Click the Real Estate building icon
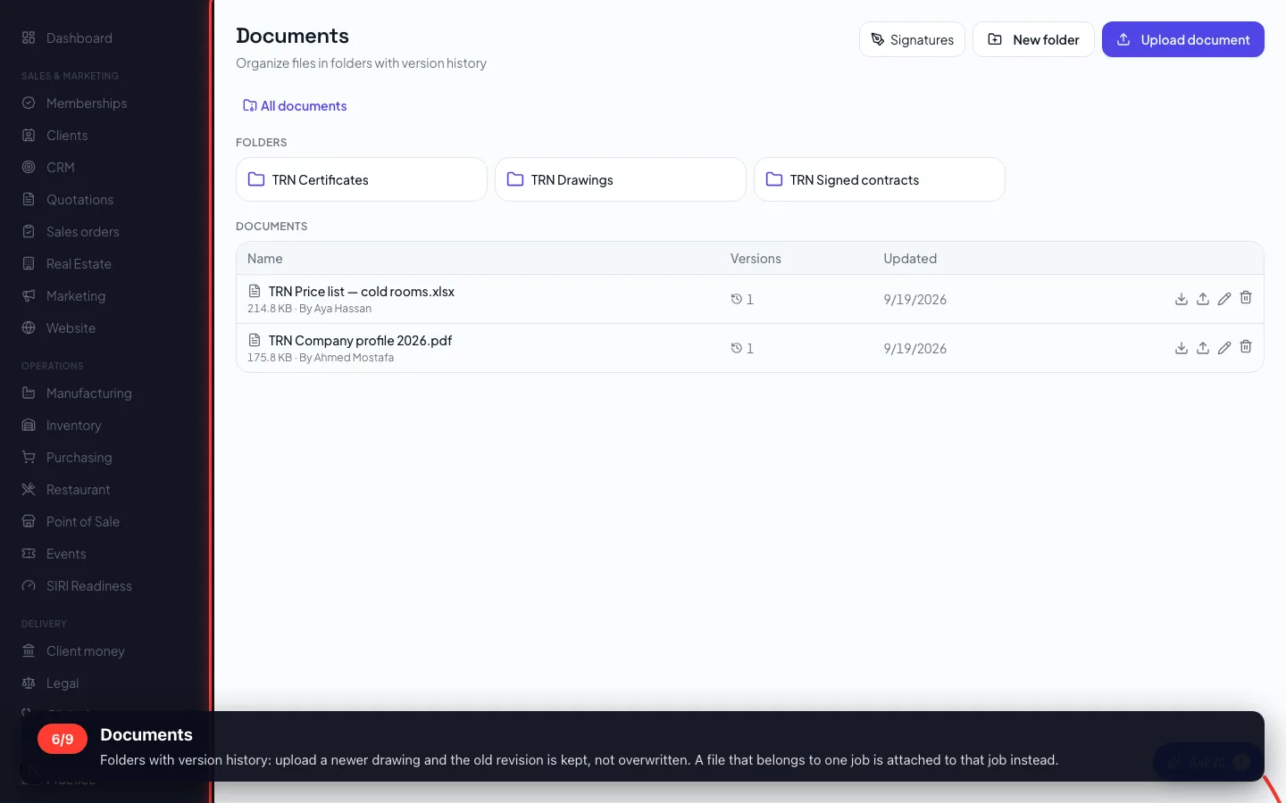The height and width of the screenshot is (803, 1286). point(29,263)
